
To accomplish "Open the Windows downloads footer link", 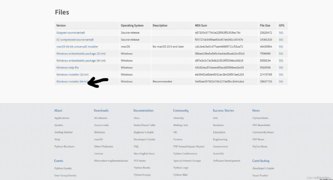I will click(x=99, y=132).
